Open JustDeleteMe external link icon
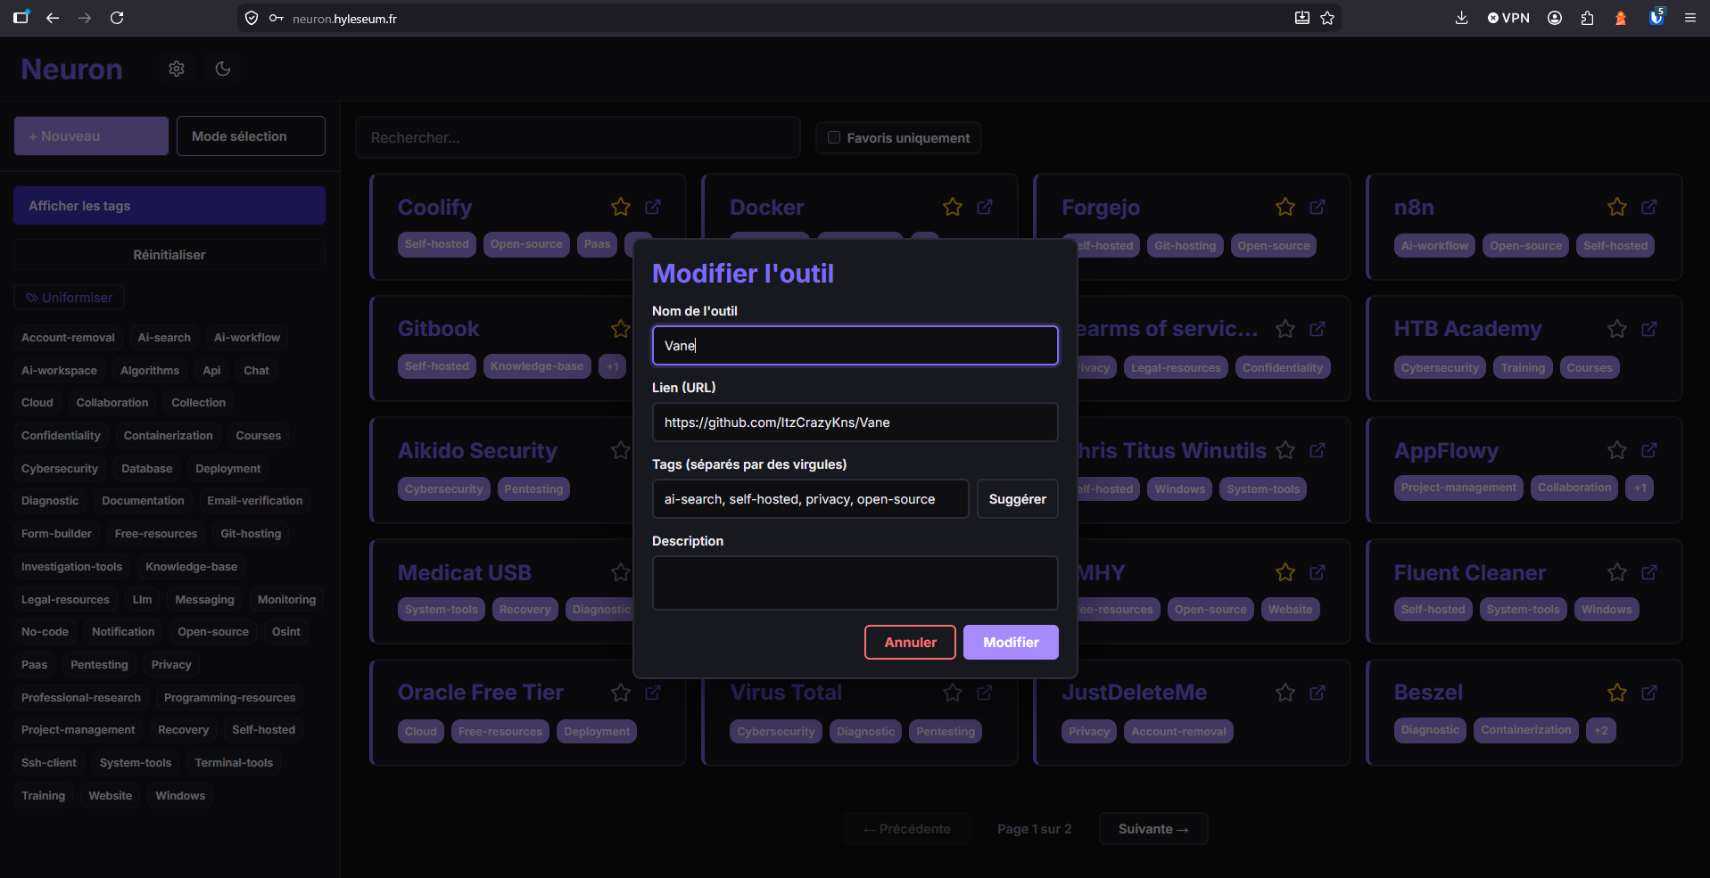 1318,693
